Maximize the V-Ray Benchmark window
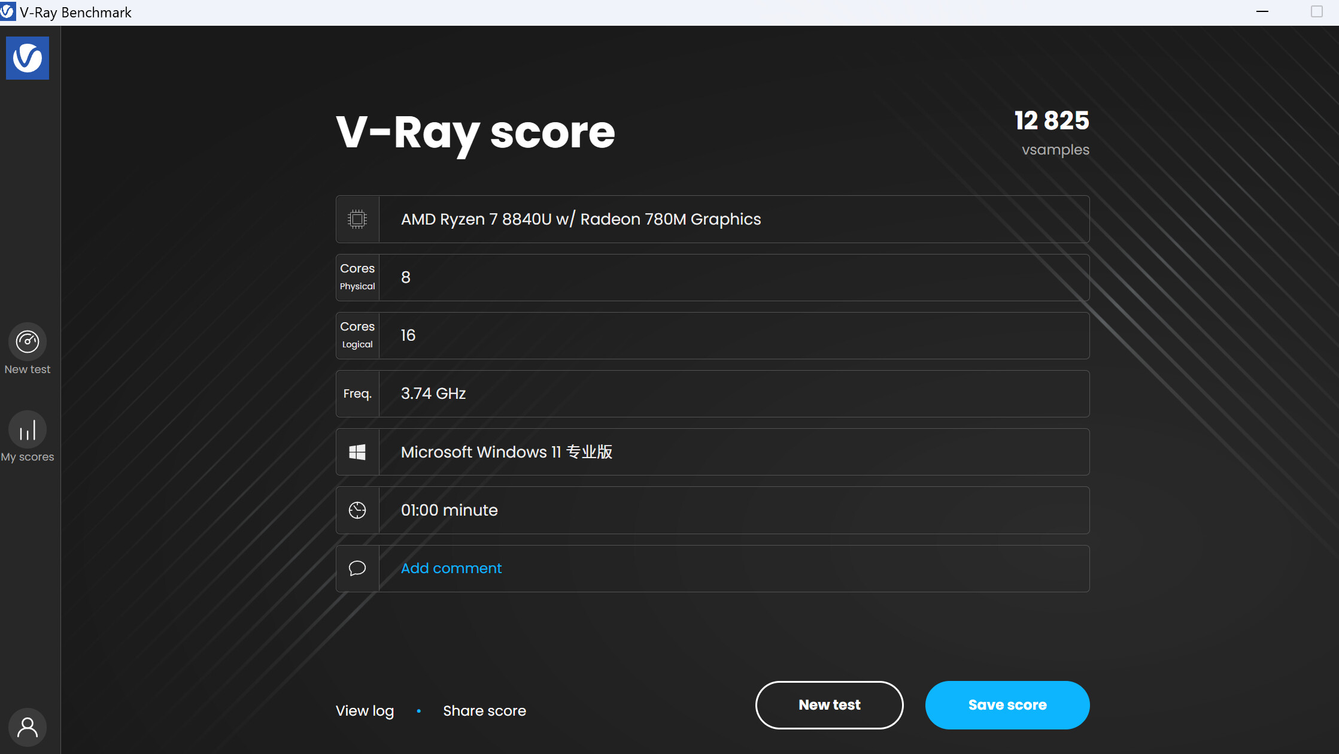The width and height of the screenshot is (1339, 754). pyautogui.click(x=1316, y=12)
